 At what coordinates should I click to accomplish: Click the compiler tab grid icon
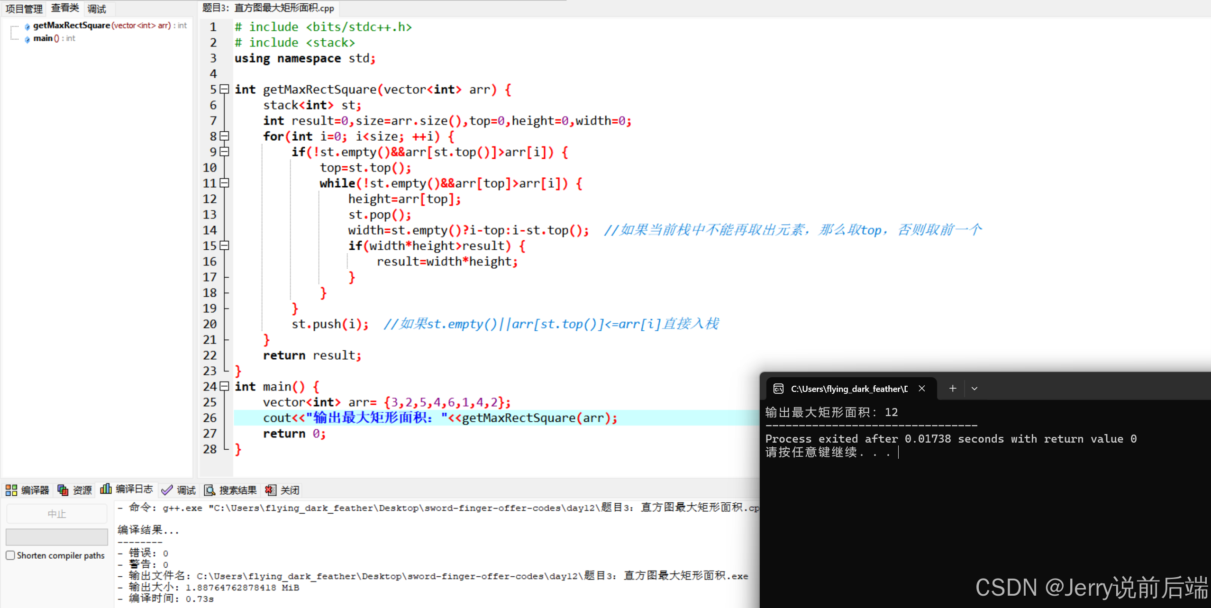coord(11,490)
